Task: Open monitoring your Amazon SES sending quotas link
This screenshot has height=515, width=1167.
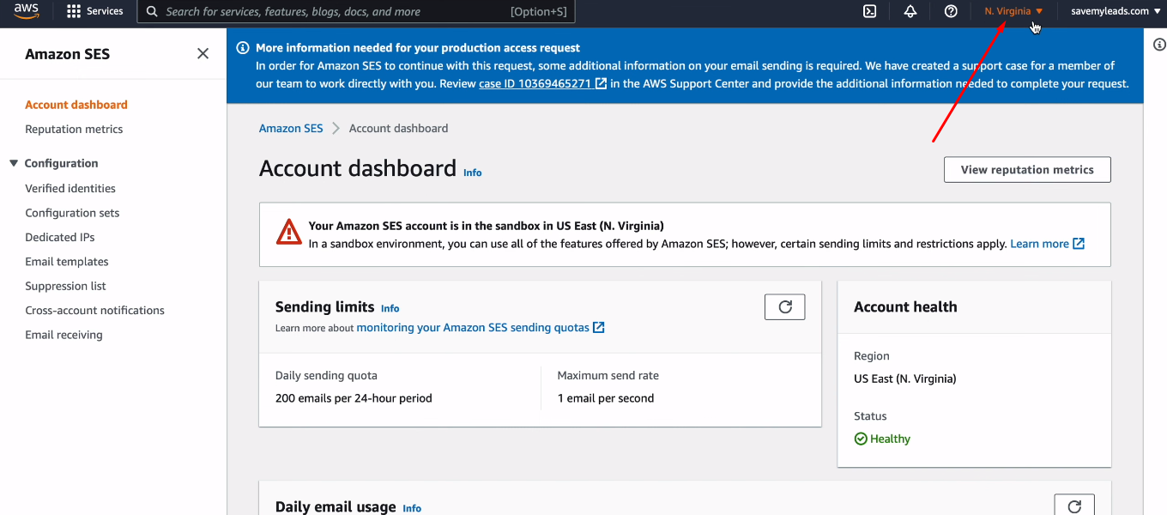Action: coord(481,328)
